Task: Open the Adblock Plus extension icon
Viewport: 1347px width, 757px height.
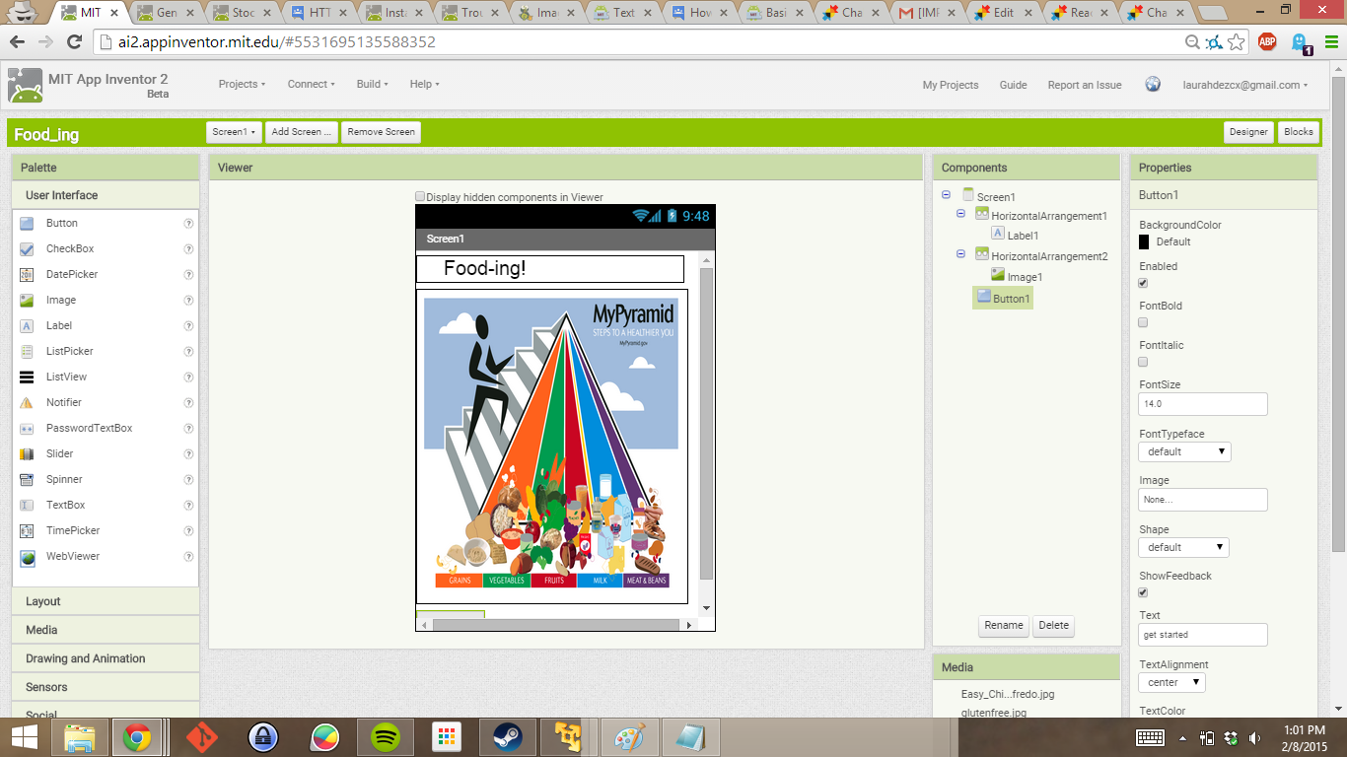Action: tap(1267, 42)
